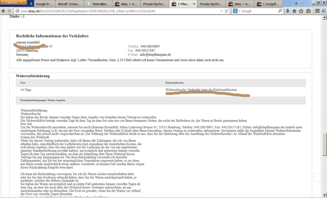Image resolution: width=327 pixels, height=198 pixels.
Task: Switch to the Petersilien tab
Action: coord(98,4)
